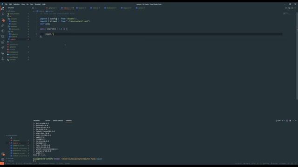Switch to the Debug Console panel tab
Viewport: 298px width, 167px height.
click(58, 121)
